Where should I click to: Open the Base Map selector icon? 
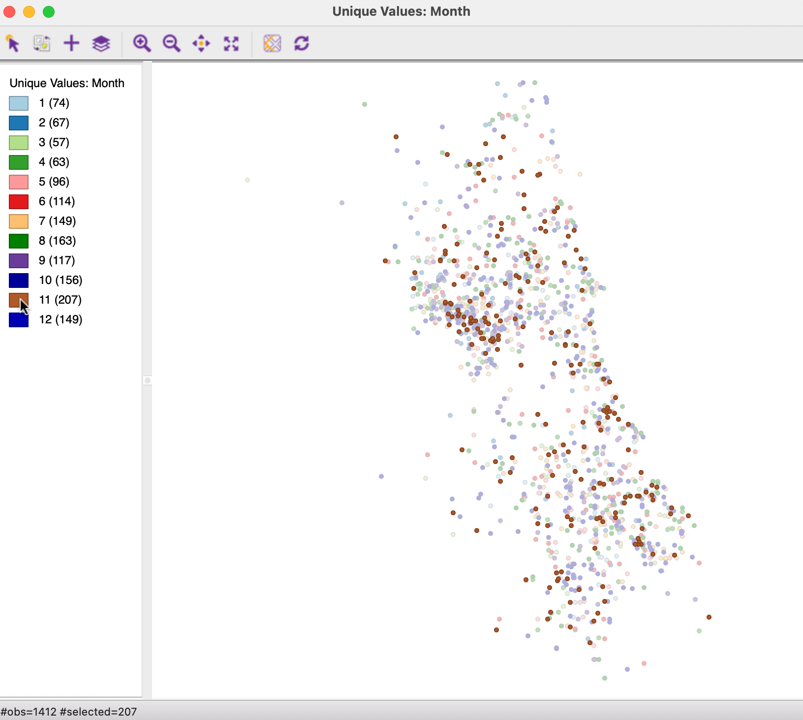[x=272, y=43]
